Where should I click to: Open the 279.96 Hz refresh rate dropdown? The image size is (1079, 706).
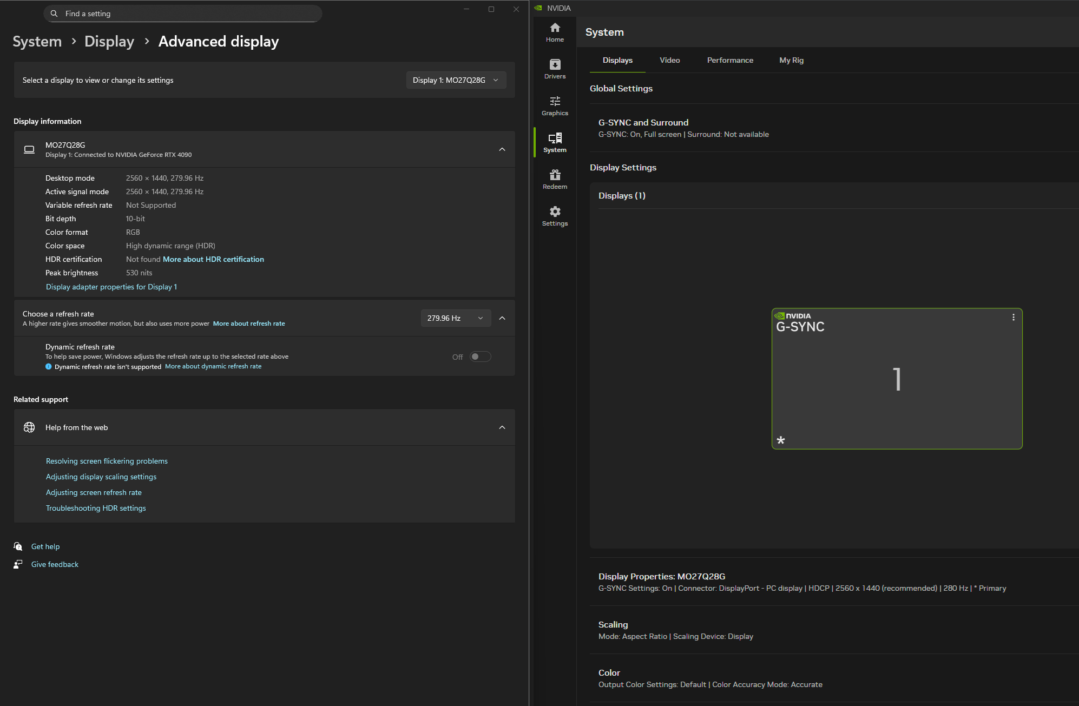(x=455, y=318)
